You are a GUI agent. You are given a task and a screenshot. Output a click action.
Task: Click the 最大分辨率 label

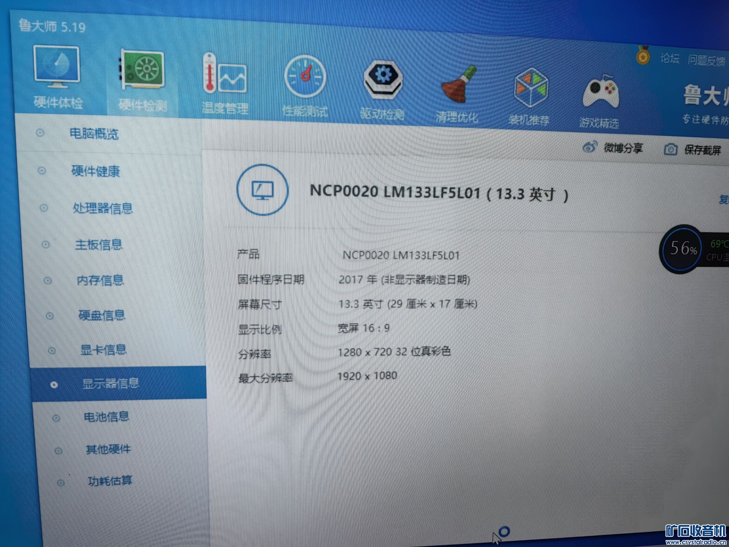(x=265, y=378)
